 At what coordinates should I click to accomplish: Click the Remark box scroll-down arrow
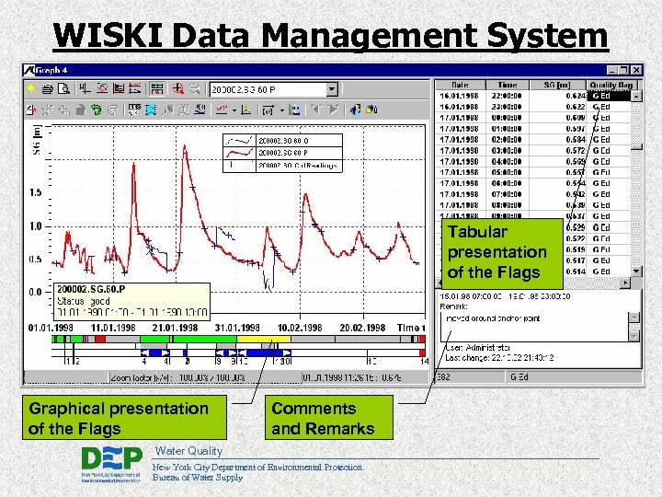point(634,336)
